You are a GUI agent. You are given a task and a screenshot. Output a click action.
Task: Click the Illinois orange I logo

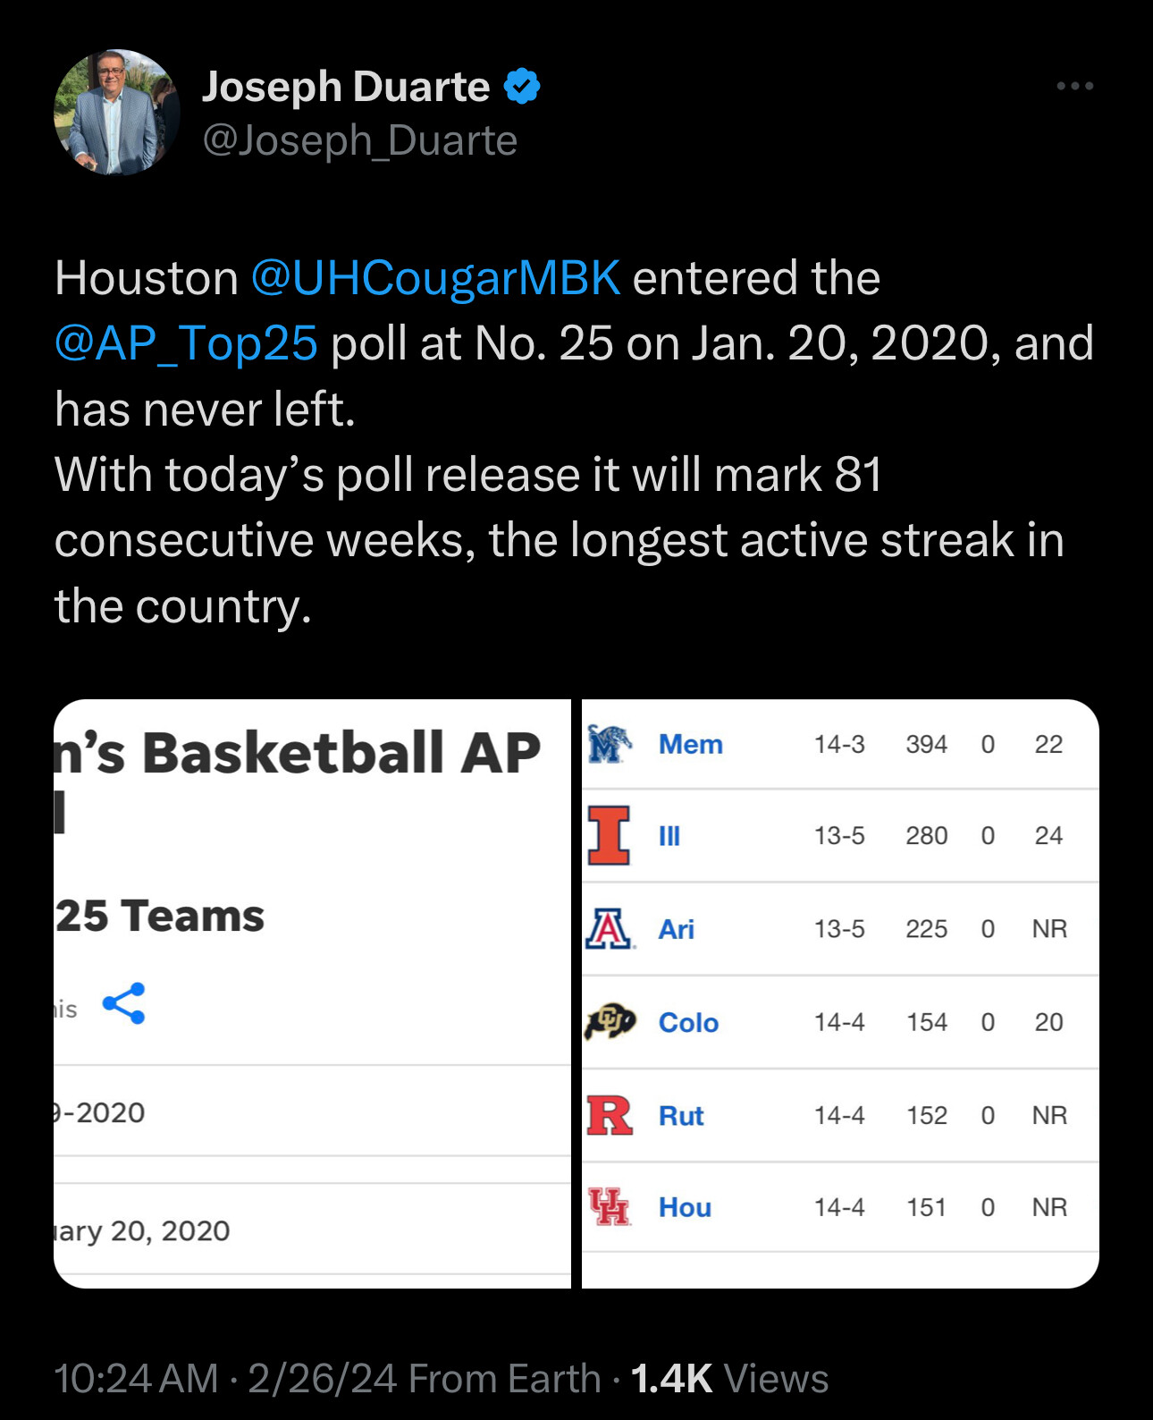pos(610,835)
